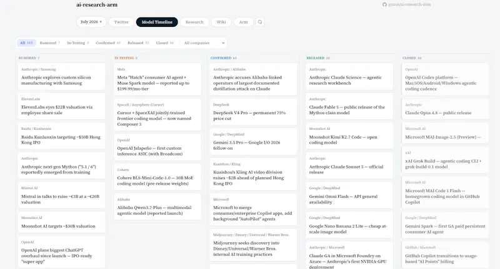Expand the All companies dropdown
The image size is (500, 269).
[204, 42]
